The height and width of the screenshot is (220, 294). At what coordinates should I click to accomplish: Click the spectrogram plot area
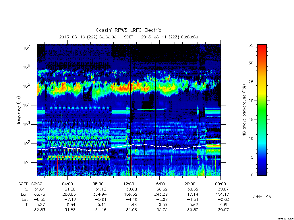129,110
